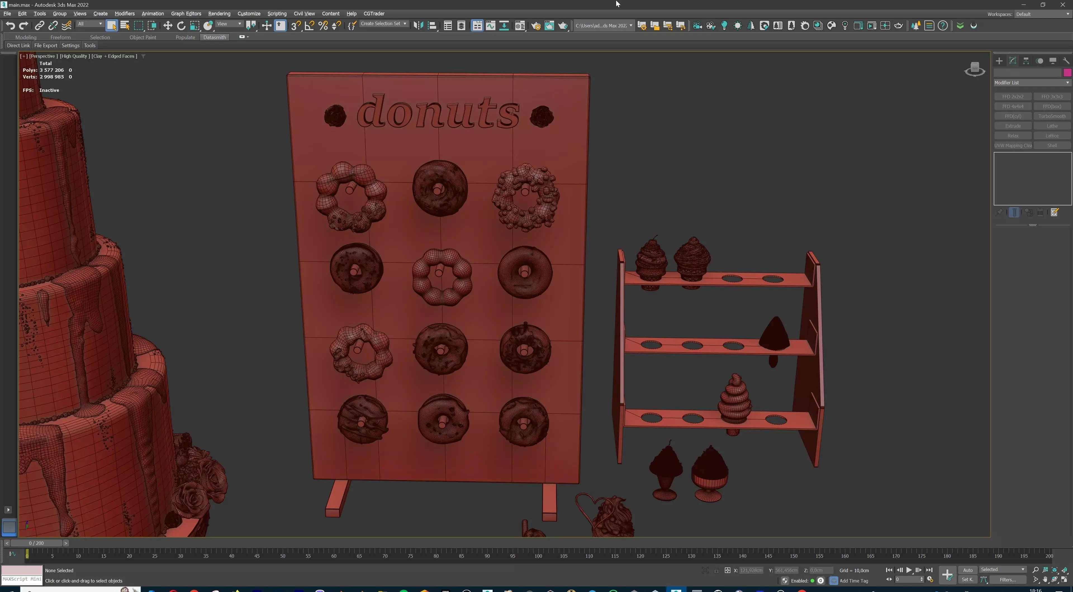This screenshot has height=592, width=1073.
Task: Select the Move tool
Action: [167, 26]
